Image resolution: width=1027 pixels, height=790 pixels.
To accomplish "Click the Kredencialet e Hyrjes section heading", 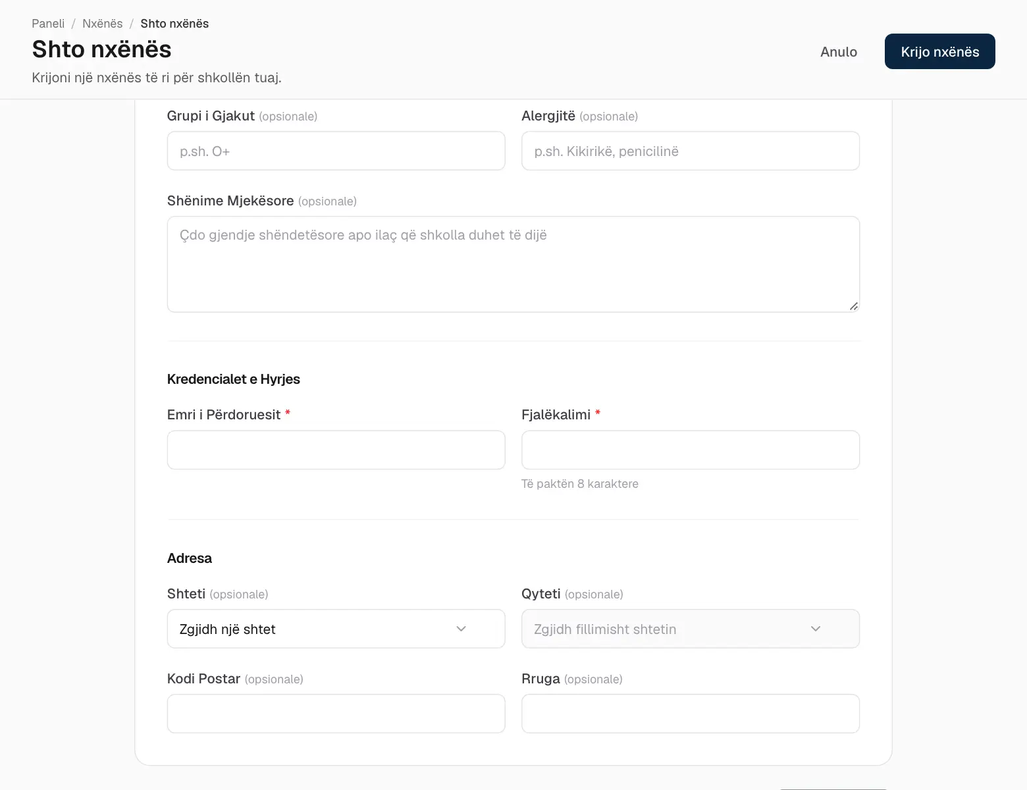I will pyautogui.click(x=233, y=379).
